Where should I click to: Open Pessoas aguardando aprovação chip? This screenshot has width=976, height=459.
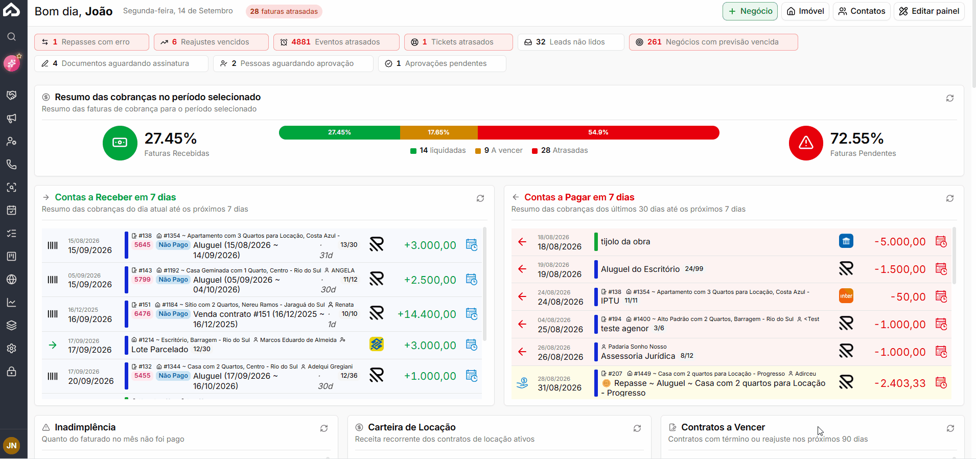[293, 63]
